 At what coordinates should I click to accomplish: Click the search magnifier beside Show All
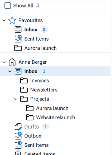[37, 6]
